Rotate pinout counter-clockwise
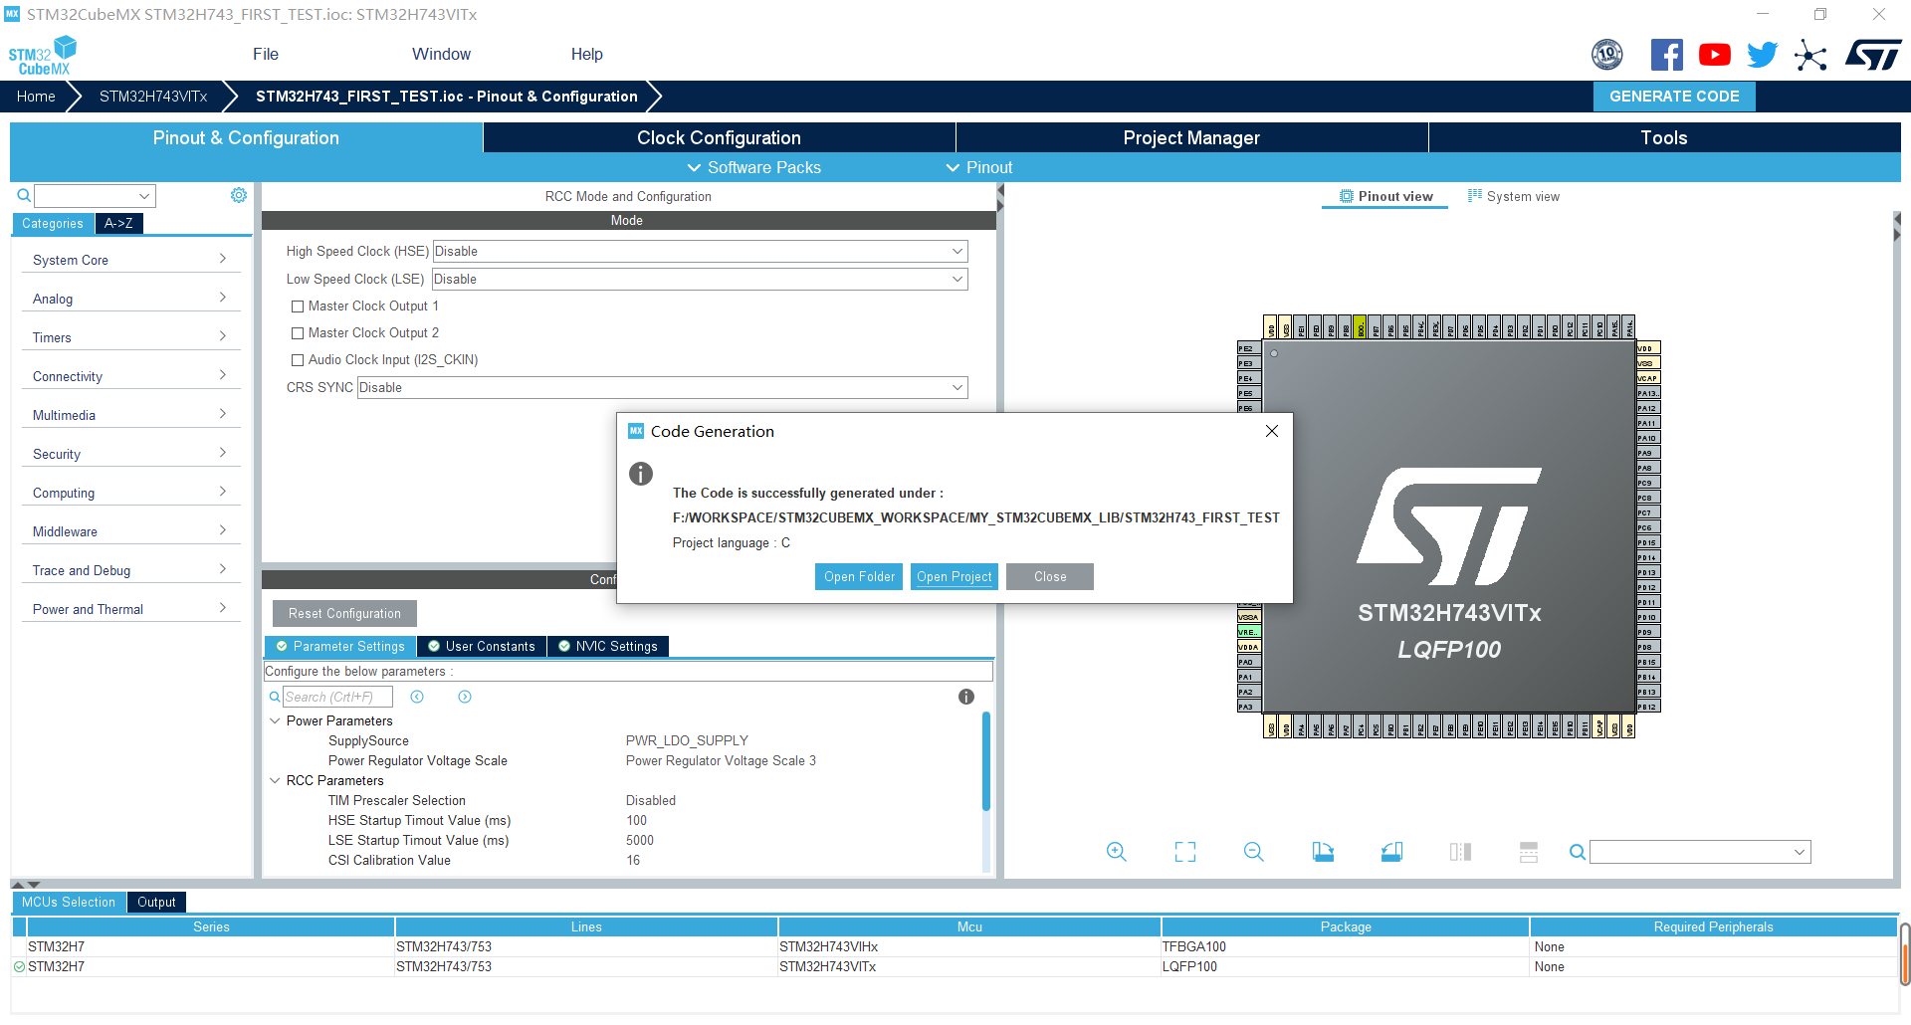1911x1025 pixels. point(1391,852)
